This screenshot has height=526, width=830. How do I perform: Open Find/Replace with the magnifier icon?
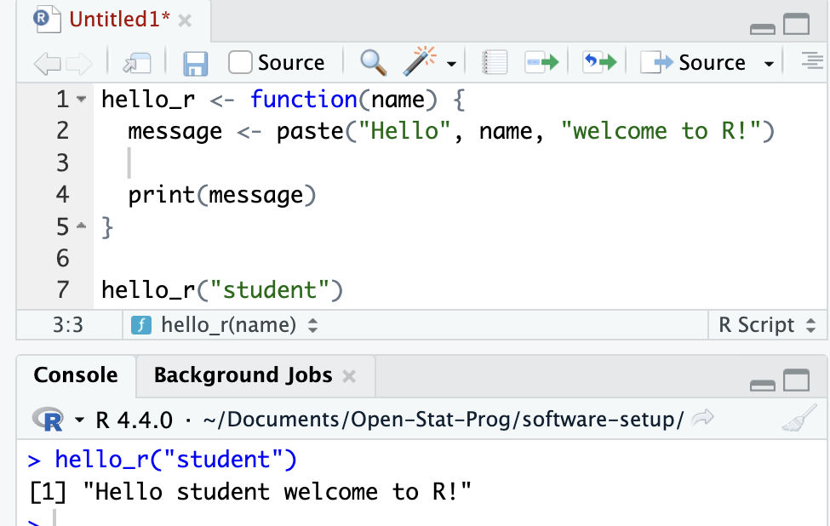373,63
